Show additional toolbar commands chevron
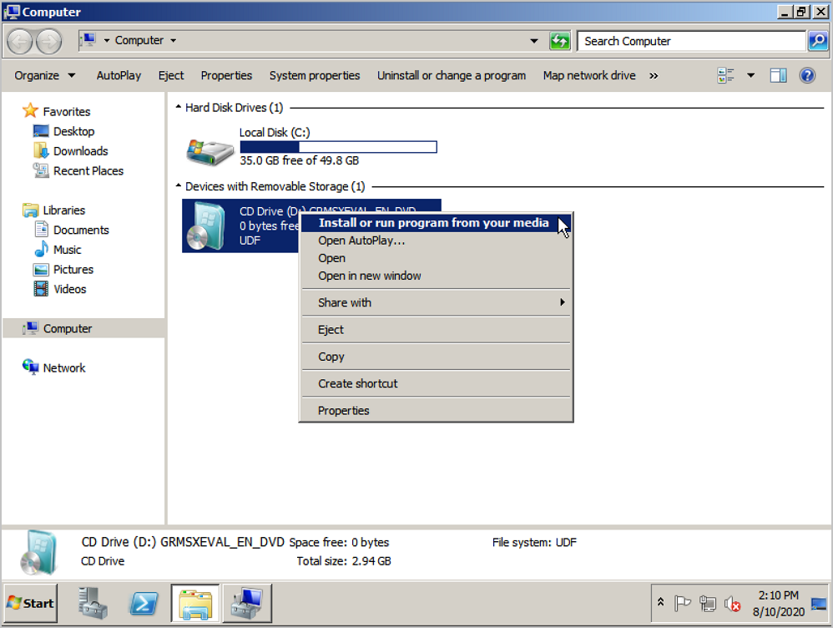Image resolution: width=833 pixels, height=628 pixels. coord(654,75)
